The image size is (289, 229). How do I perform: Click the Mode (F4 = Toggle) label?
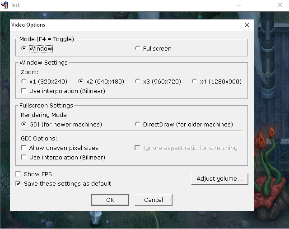[47, 39]
